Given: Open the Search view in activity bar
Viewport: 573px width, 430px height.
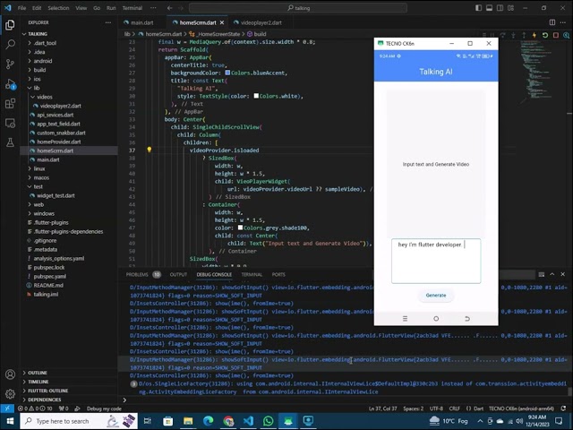Looking at the screenshot, I should [x=9, y=41].
